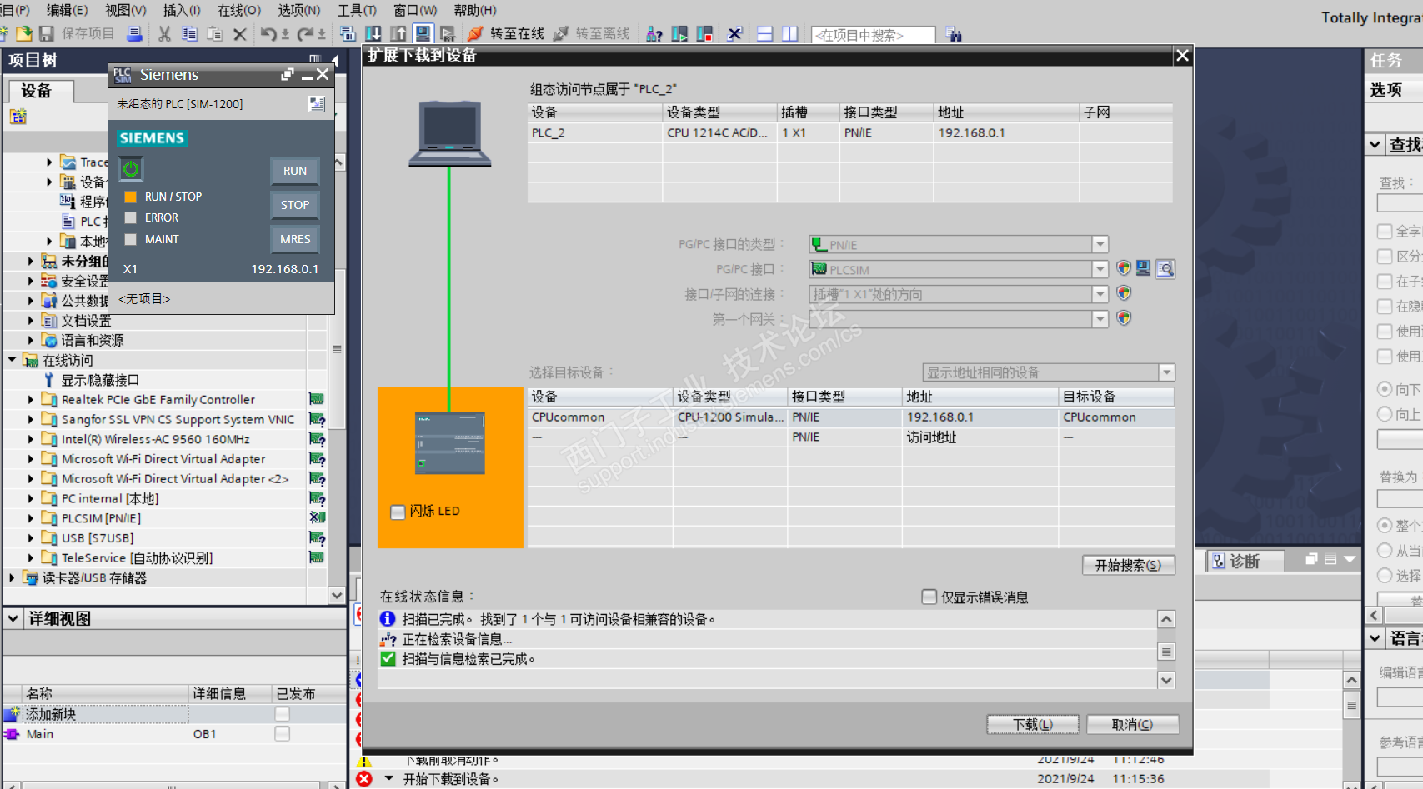Click the go online icon
The height and width of the screenshot is (789, 1423).
point(475,34)
